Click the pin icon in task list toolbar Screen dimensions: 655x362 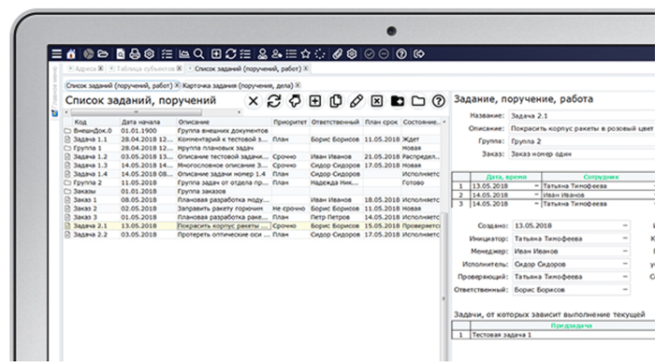tap(295, 101)
